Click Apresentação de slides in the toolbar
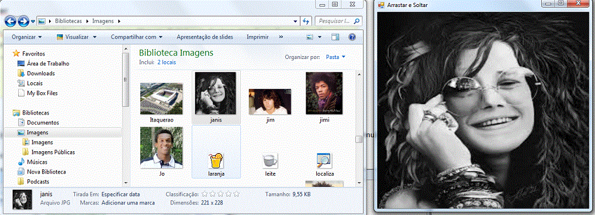The height and width of the screenshot is (215, 595). pyautogui.click(x=205, y=37)
